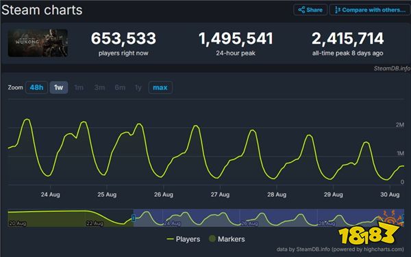Click the 22 Aug navigator label
The image size is (411, 257).
(95, 224)
